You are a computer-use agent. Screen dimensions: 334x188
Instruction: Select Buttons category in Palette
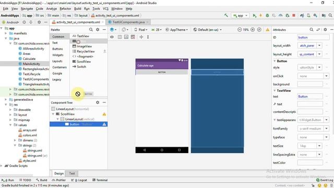pyautogui.click(x=57, y=49)
